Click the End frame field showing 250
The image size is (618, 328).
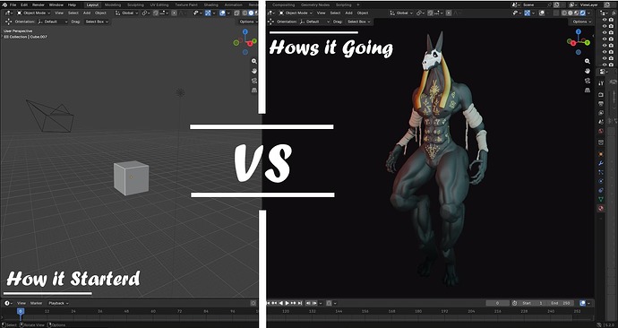click(560, 303)
